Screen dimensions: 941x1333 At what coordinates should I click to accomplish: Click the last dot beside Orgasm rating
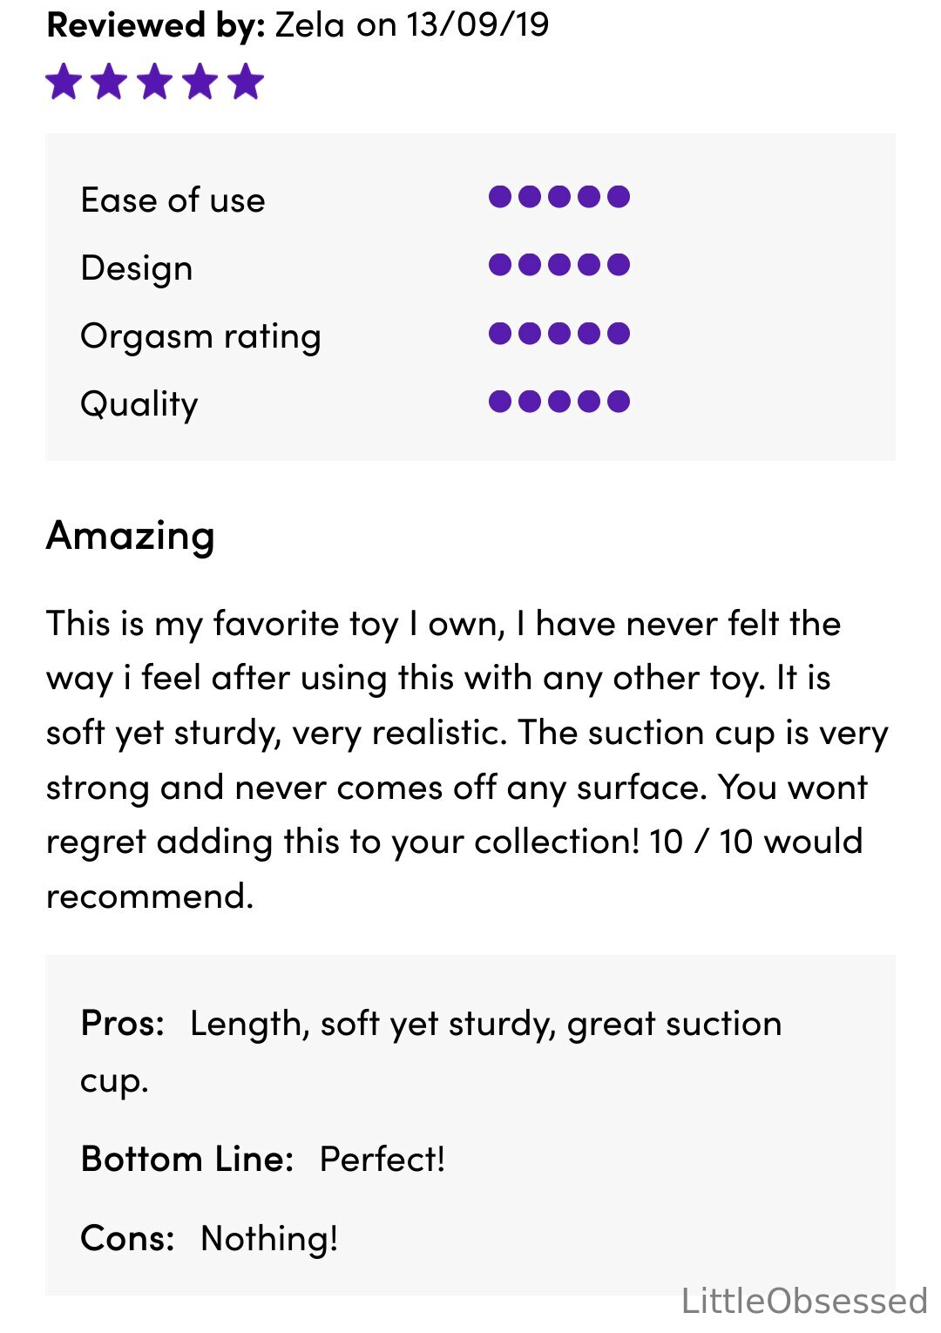[619, 334]
